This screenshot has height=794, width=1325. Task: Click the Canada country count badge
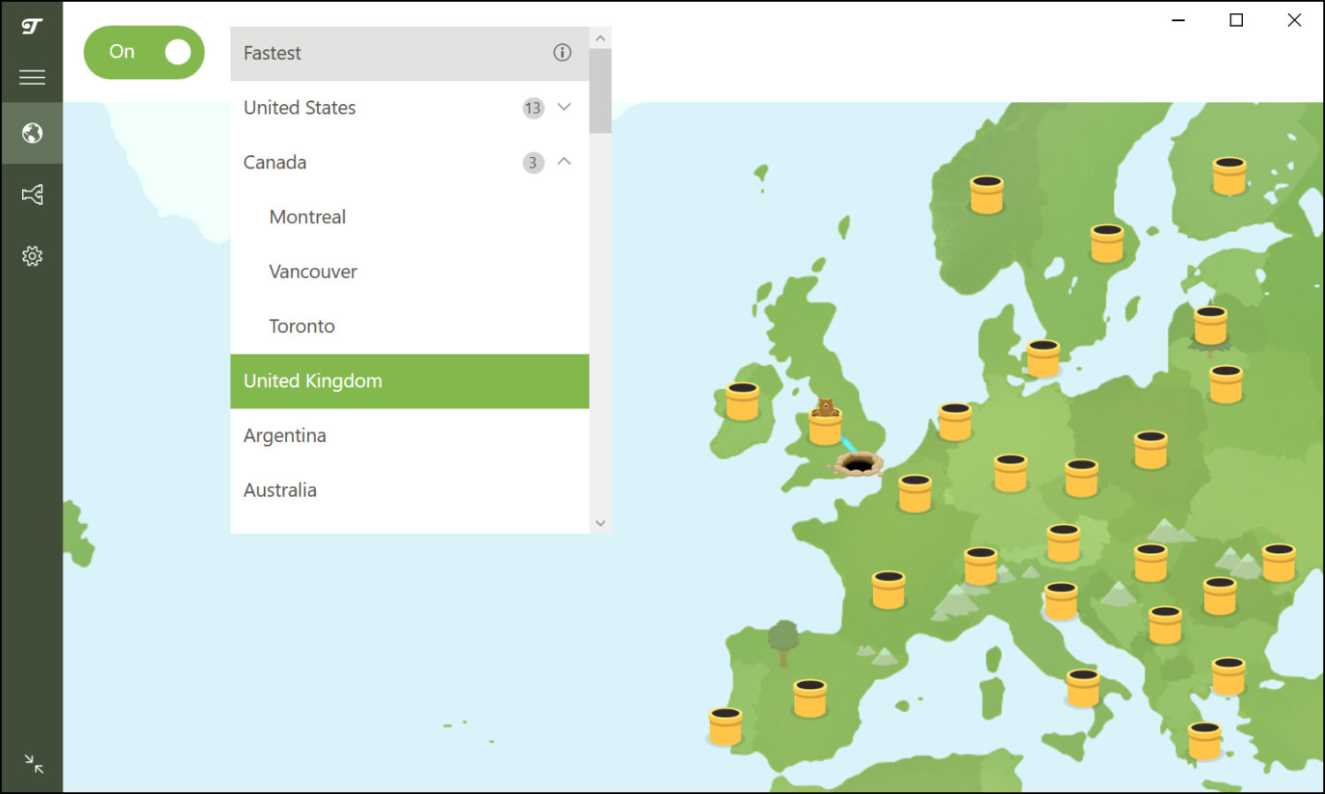coord(533,162)
